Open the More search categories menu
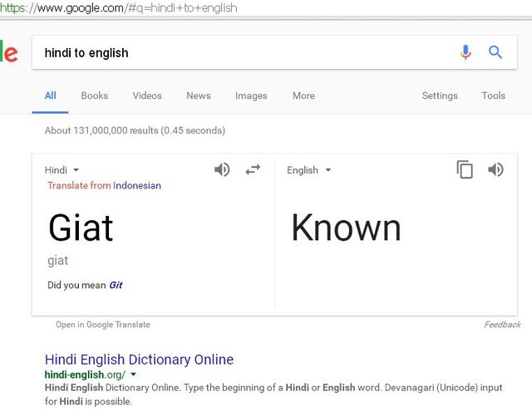 click(x=303, y=95)
